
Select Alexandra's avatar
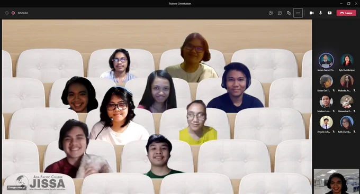point(347,102)
